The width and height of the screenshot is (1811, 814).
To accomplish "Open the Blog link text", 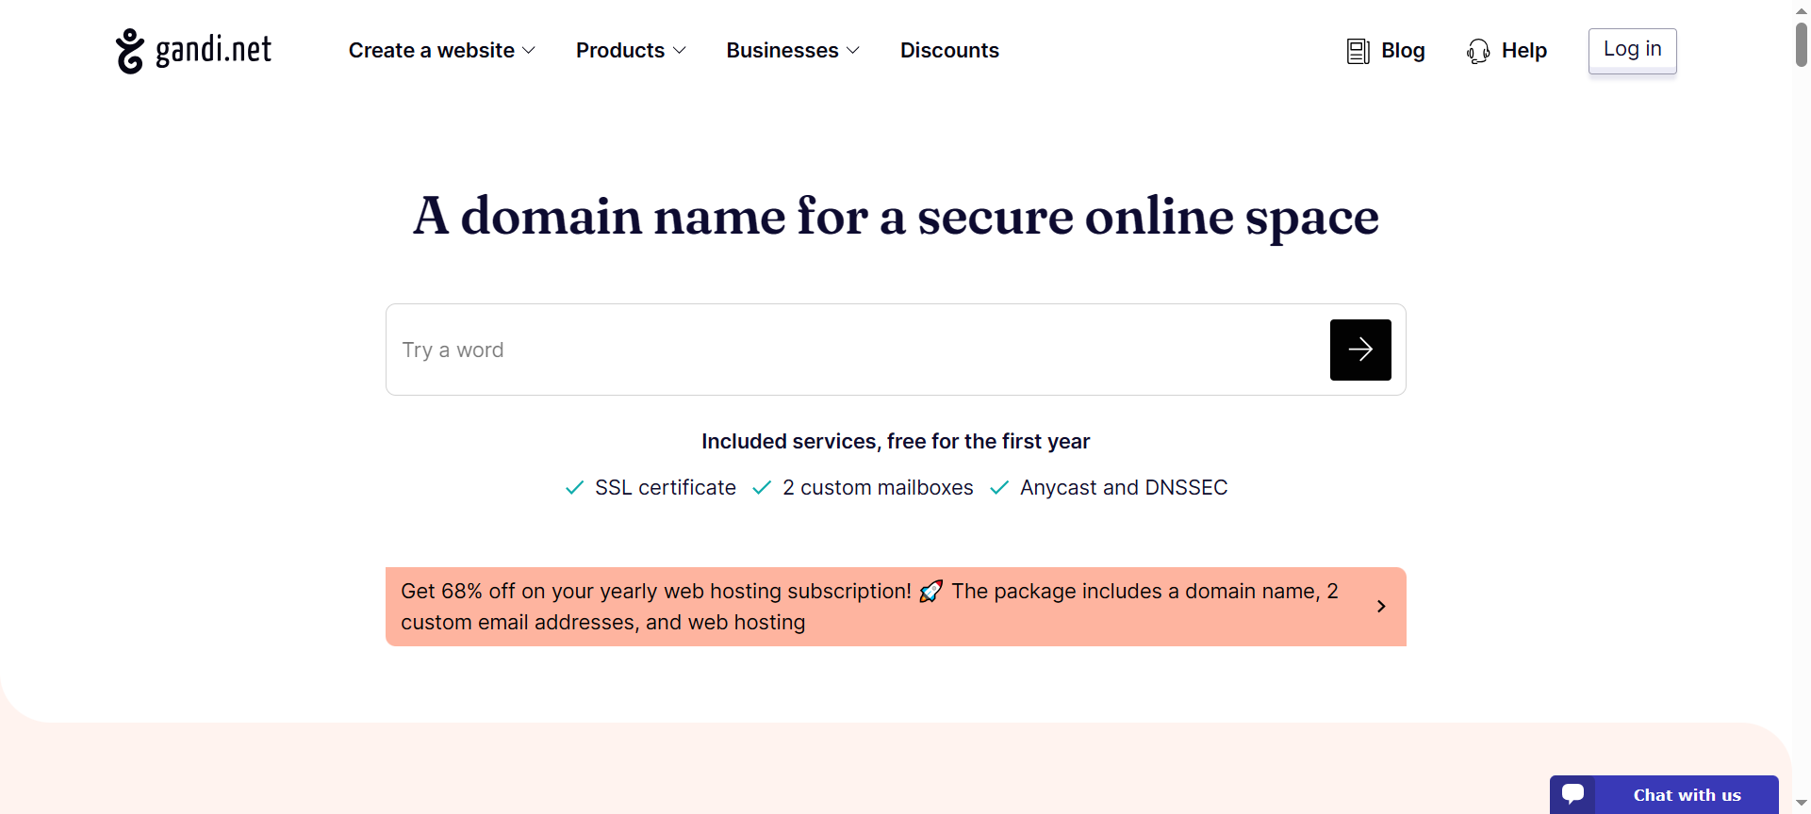I will pyautogui.click(x=1403, y=51).
